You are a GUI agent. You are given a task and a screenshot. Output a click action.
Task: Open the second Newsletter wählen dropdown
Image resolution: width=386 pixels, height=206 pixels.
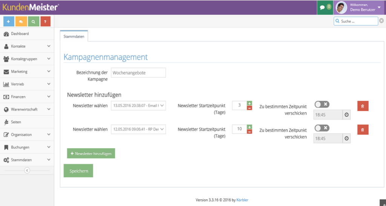(x=138, y=129)
